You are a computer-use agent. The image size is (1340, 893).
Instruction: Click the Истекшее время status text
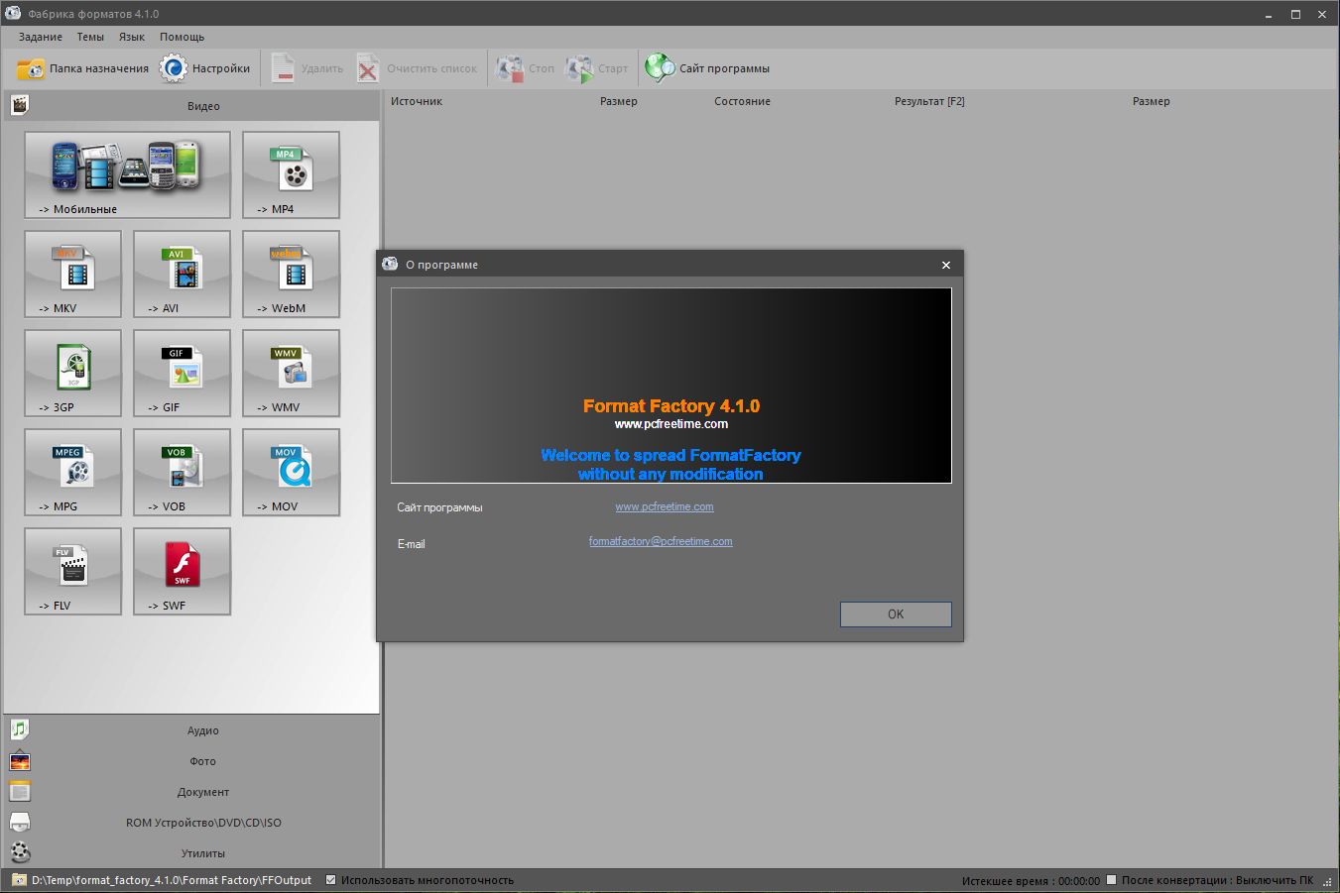1031,880
